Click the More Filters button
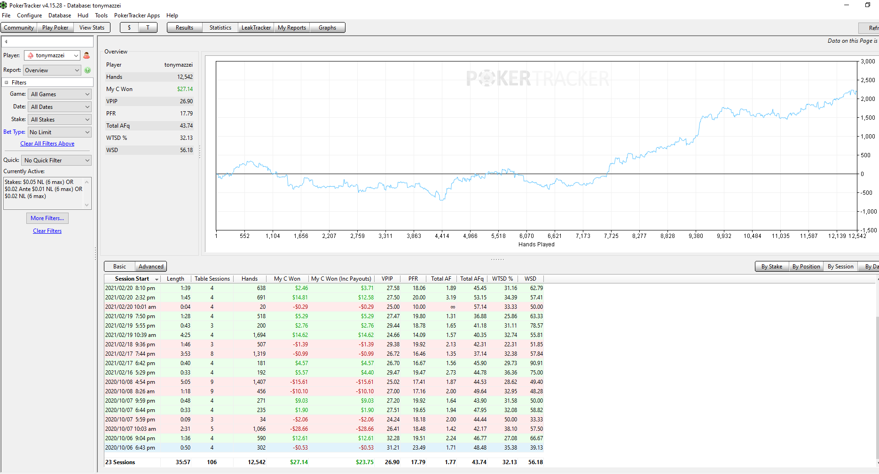This screenshot has width=879, height=474. 47,218
